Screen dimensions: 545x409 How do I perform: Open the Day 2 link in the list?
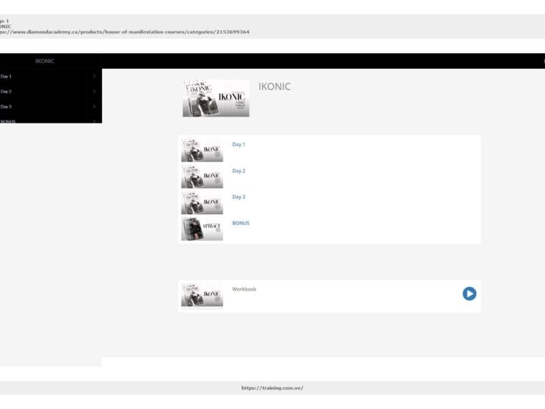[238, 171]
